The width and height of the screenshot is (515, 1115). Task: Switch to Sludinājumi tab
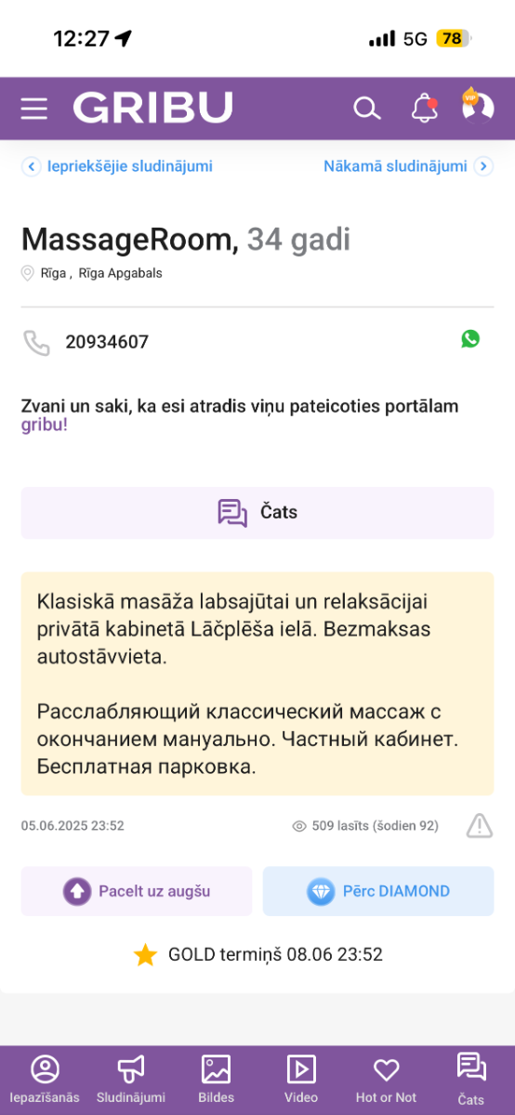[x=131, y=1080]
